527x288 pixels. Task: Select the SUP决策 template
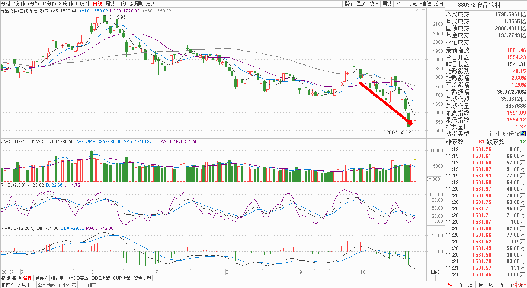(x=122, y=278)
